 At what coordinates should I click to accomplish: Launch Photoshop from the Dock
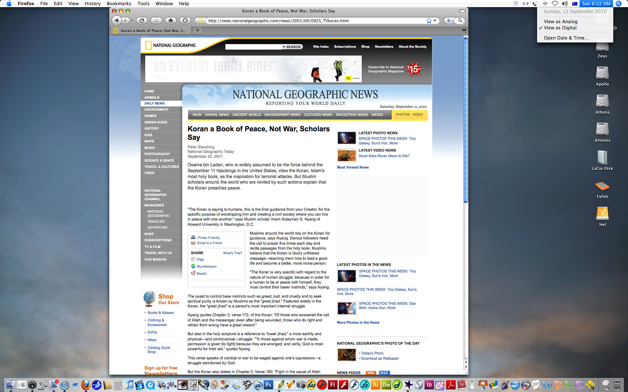(x=268, y=385)
